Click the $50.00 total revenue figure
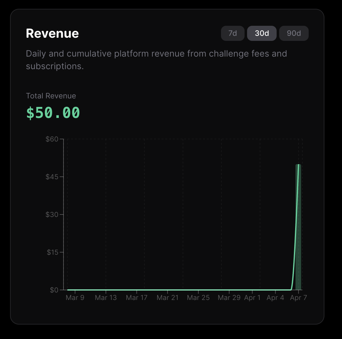 point(52,113)
